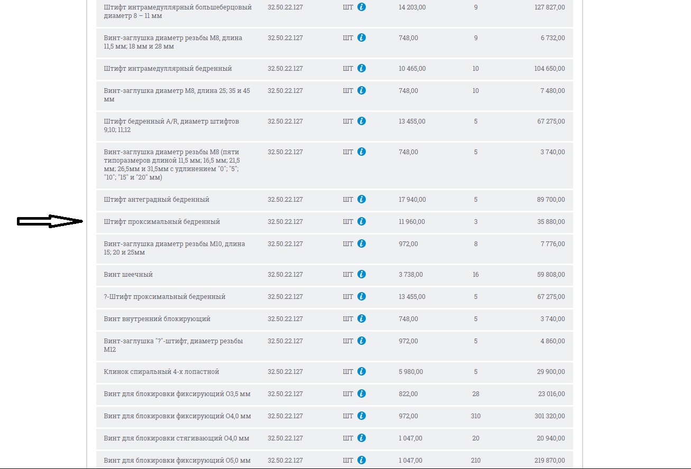
Task: Open info icon for Винт-заглушка резьбы M10 row
Action: tap(362, 244)
